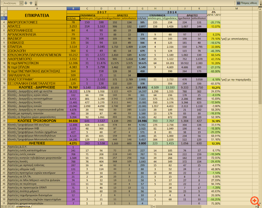Click the orange zoom icon at bottom right
This screenshot has width=262, height=208.
[254, 200]
